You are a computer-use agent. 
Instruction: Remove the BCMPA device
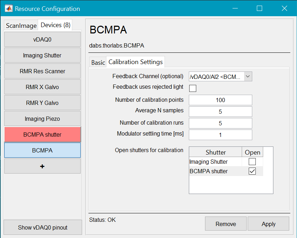[225, 224]
